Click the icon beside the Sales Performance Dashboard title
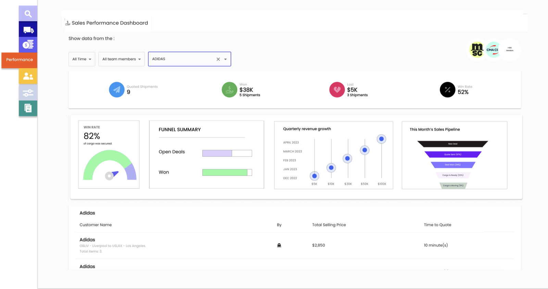This screenshot has width=548, height=289. 67,23
